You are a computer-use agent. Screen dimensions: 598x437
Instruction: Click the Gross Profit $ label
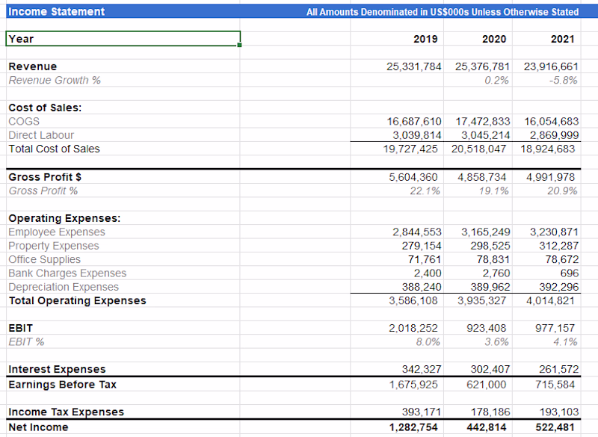coord(45,177)
